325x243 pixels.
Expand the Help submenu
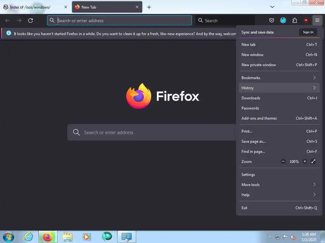pyautogui.click(x=279, y=195)
